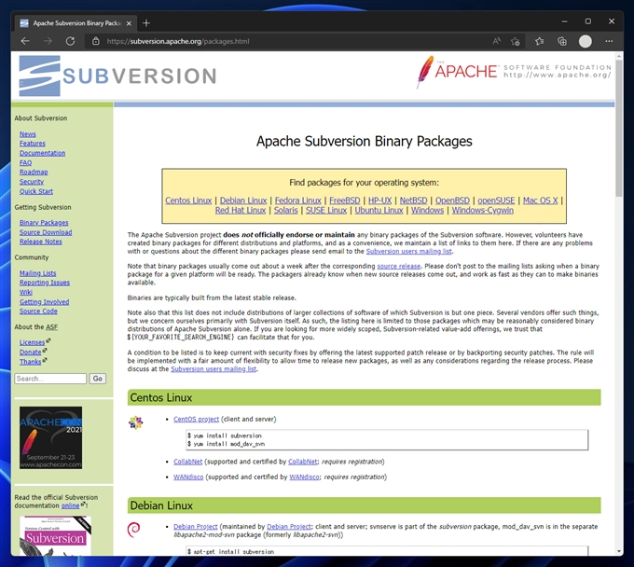Open the Source Code sidebar link
The image size is (634, 567).
point(38,311)
